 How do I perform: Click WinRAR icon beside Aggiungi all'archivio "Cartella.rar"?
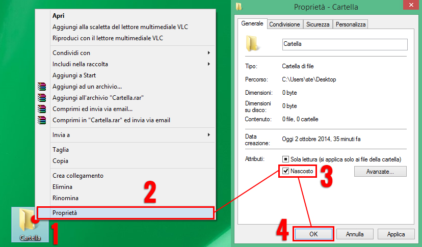42,98
